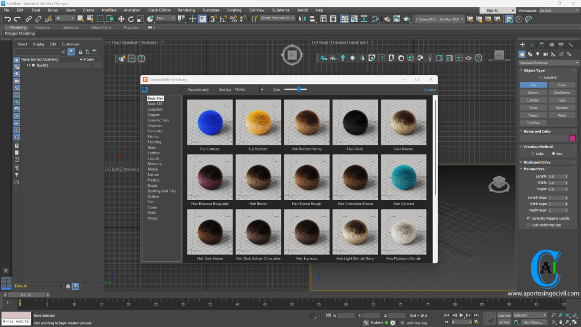The width and height of the screenshot is (581, 327).
Task: Click the Undo arrow in main toolbar
Action: [7, 19]
